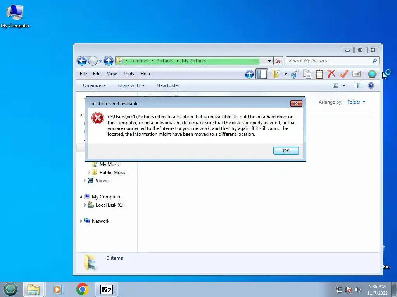Open the View menu
Viewport: 397px width, 297px height.
click(x=112, y=74)
